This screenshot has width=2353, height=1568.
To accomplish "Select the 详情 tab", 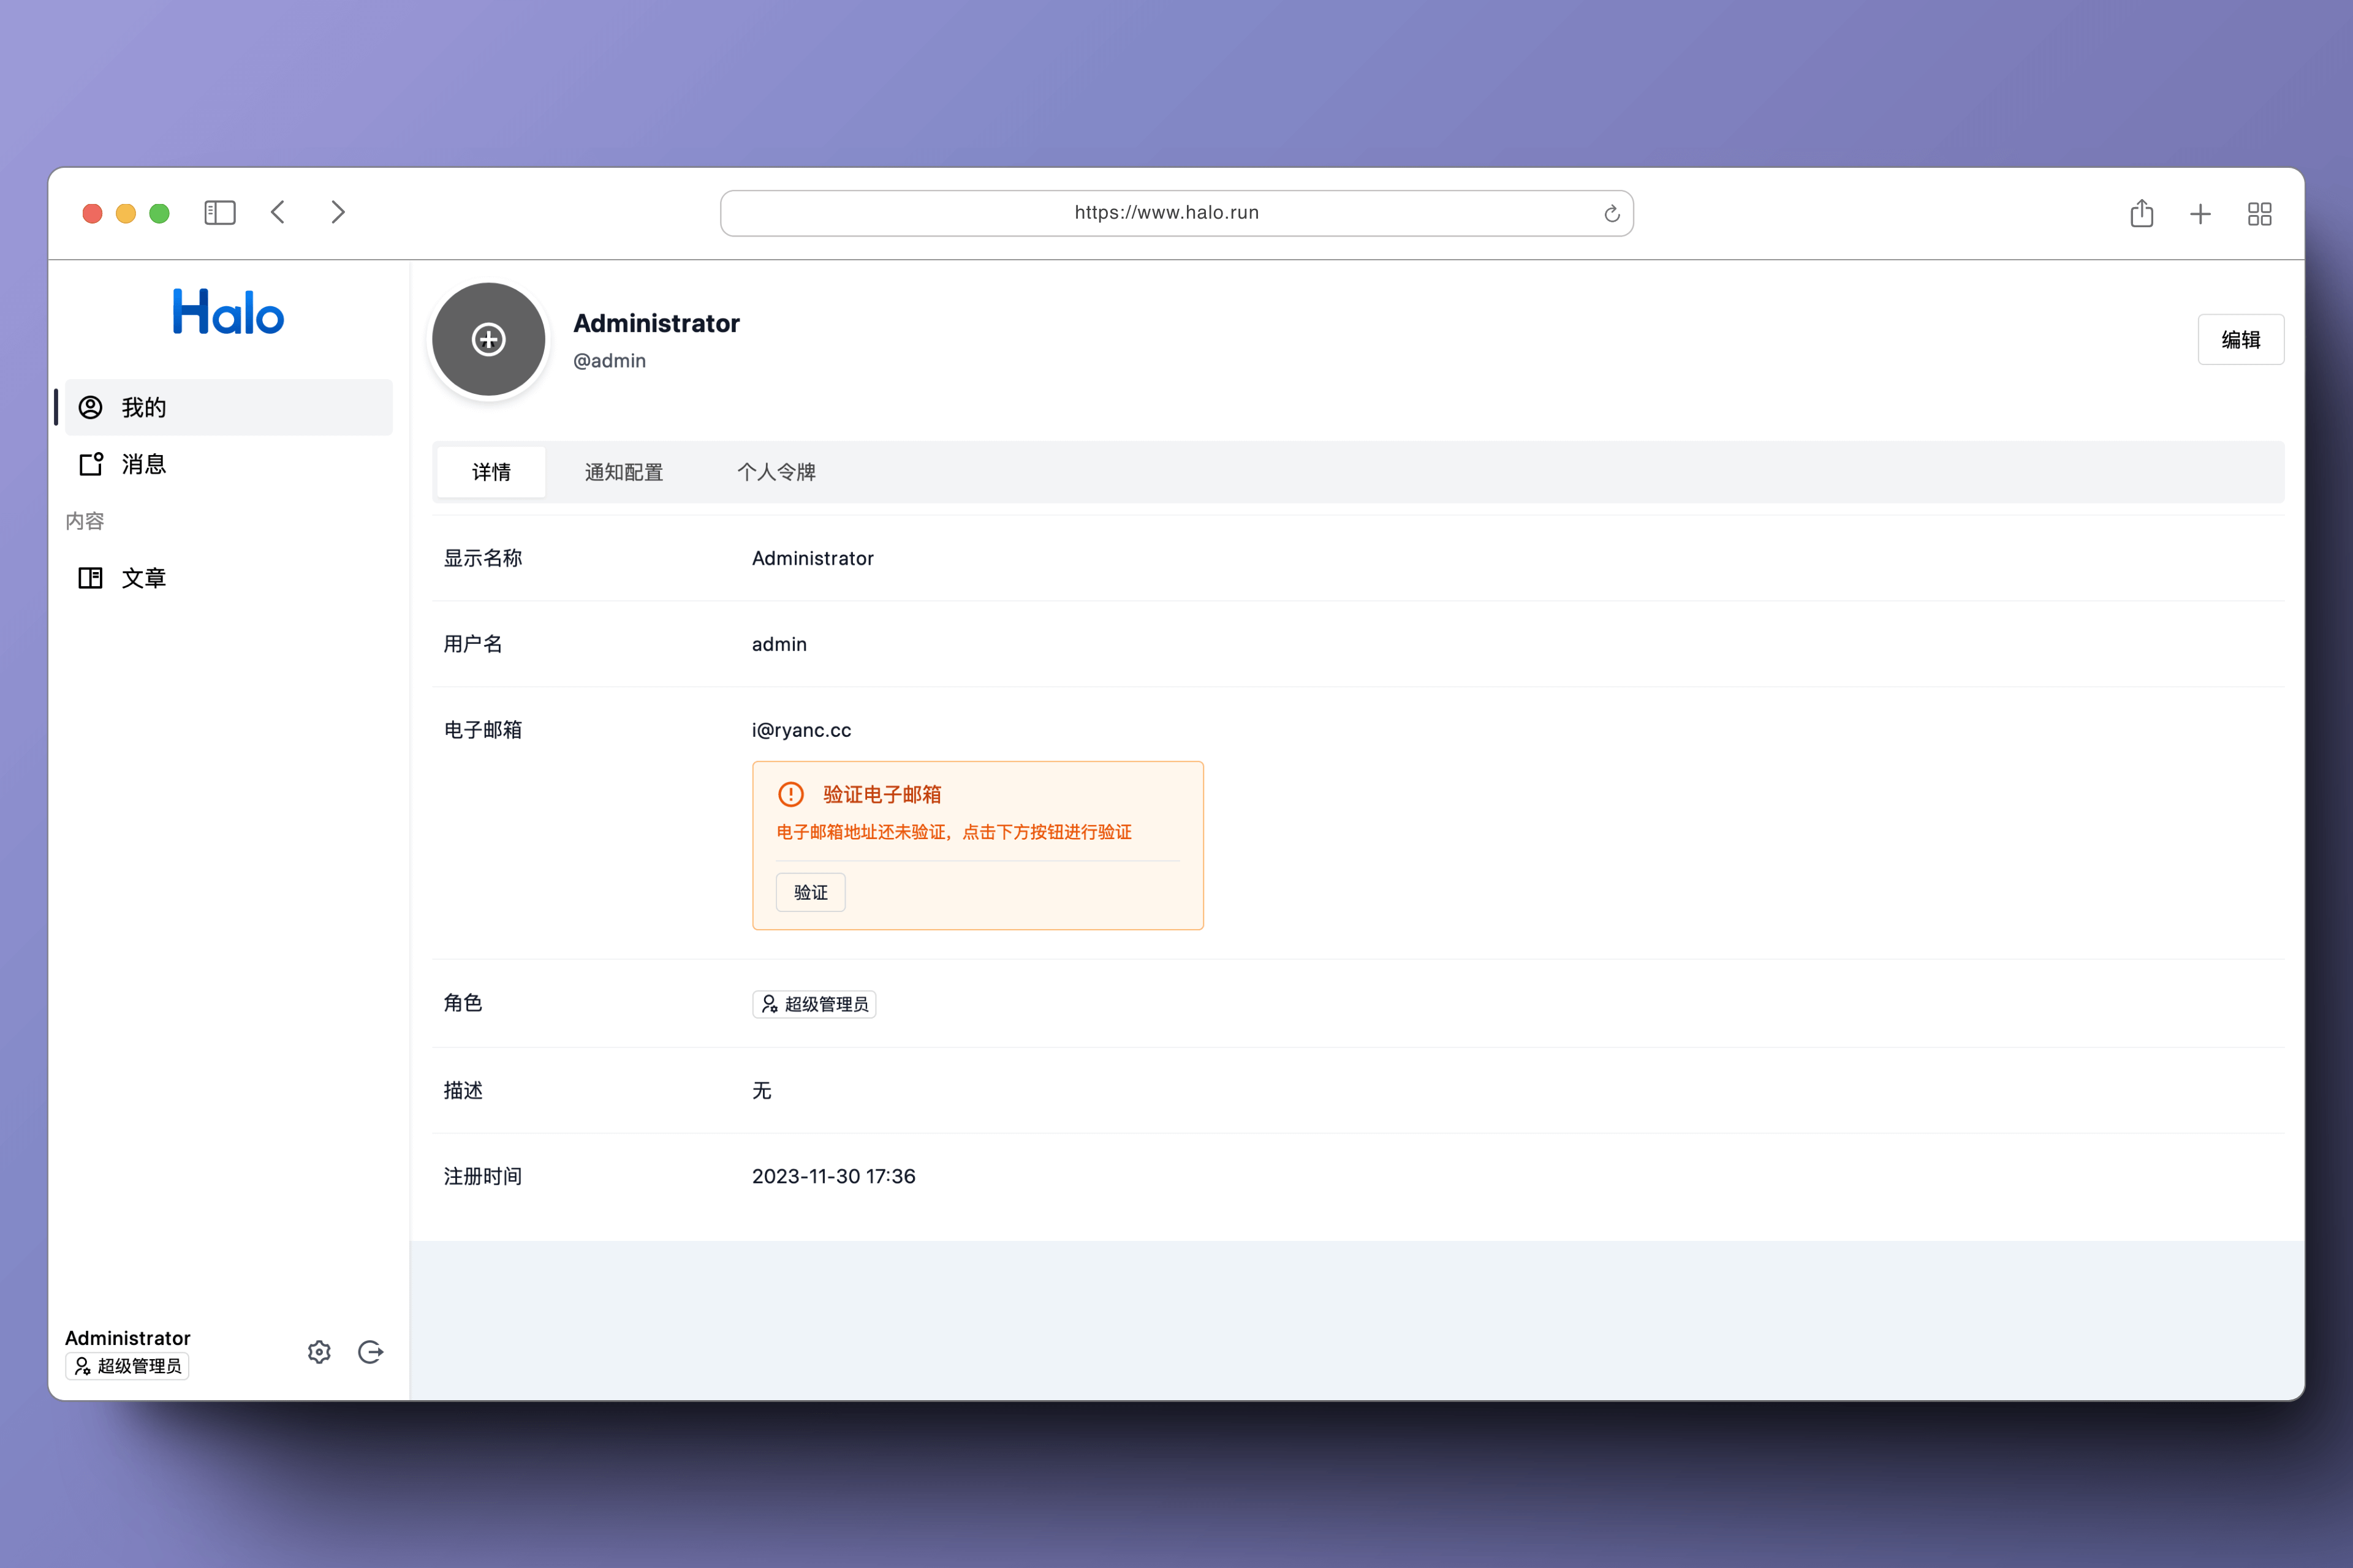I will pyautogui.click(x=491, y=472).
